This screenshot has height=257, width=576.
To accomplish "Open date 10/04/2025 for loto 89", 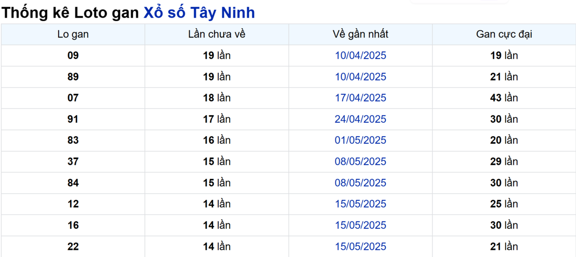I will (360, 77).
